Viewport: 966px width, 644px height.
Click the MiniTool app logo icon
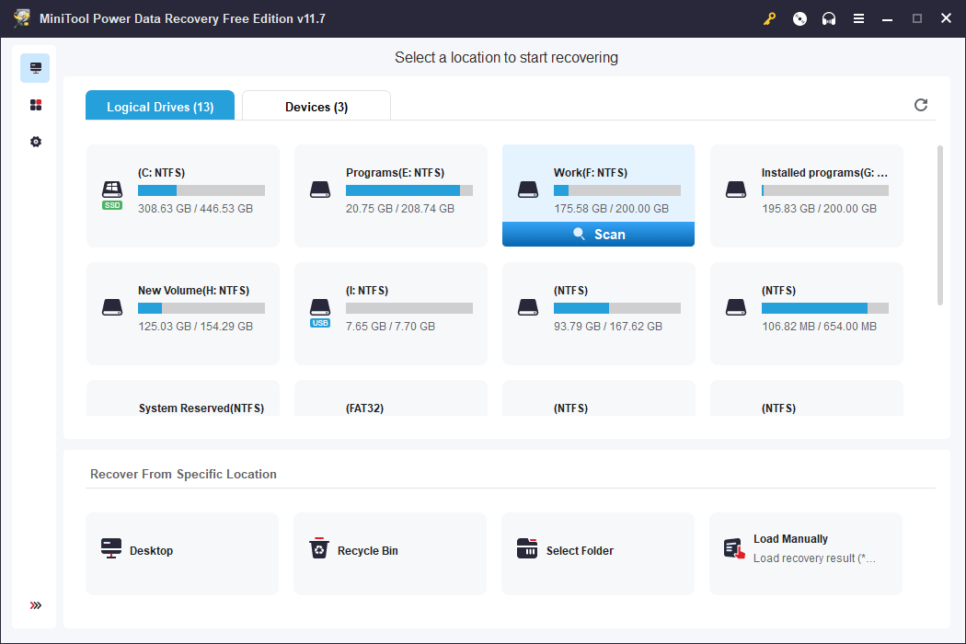pos(22,18)
